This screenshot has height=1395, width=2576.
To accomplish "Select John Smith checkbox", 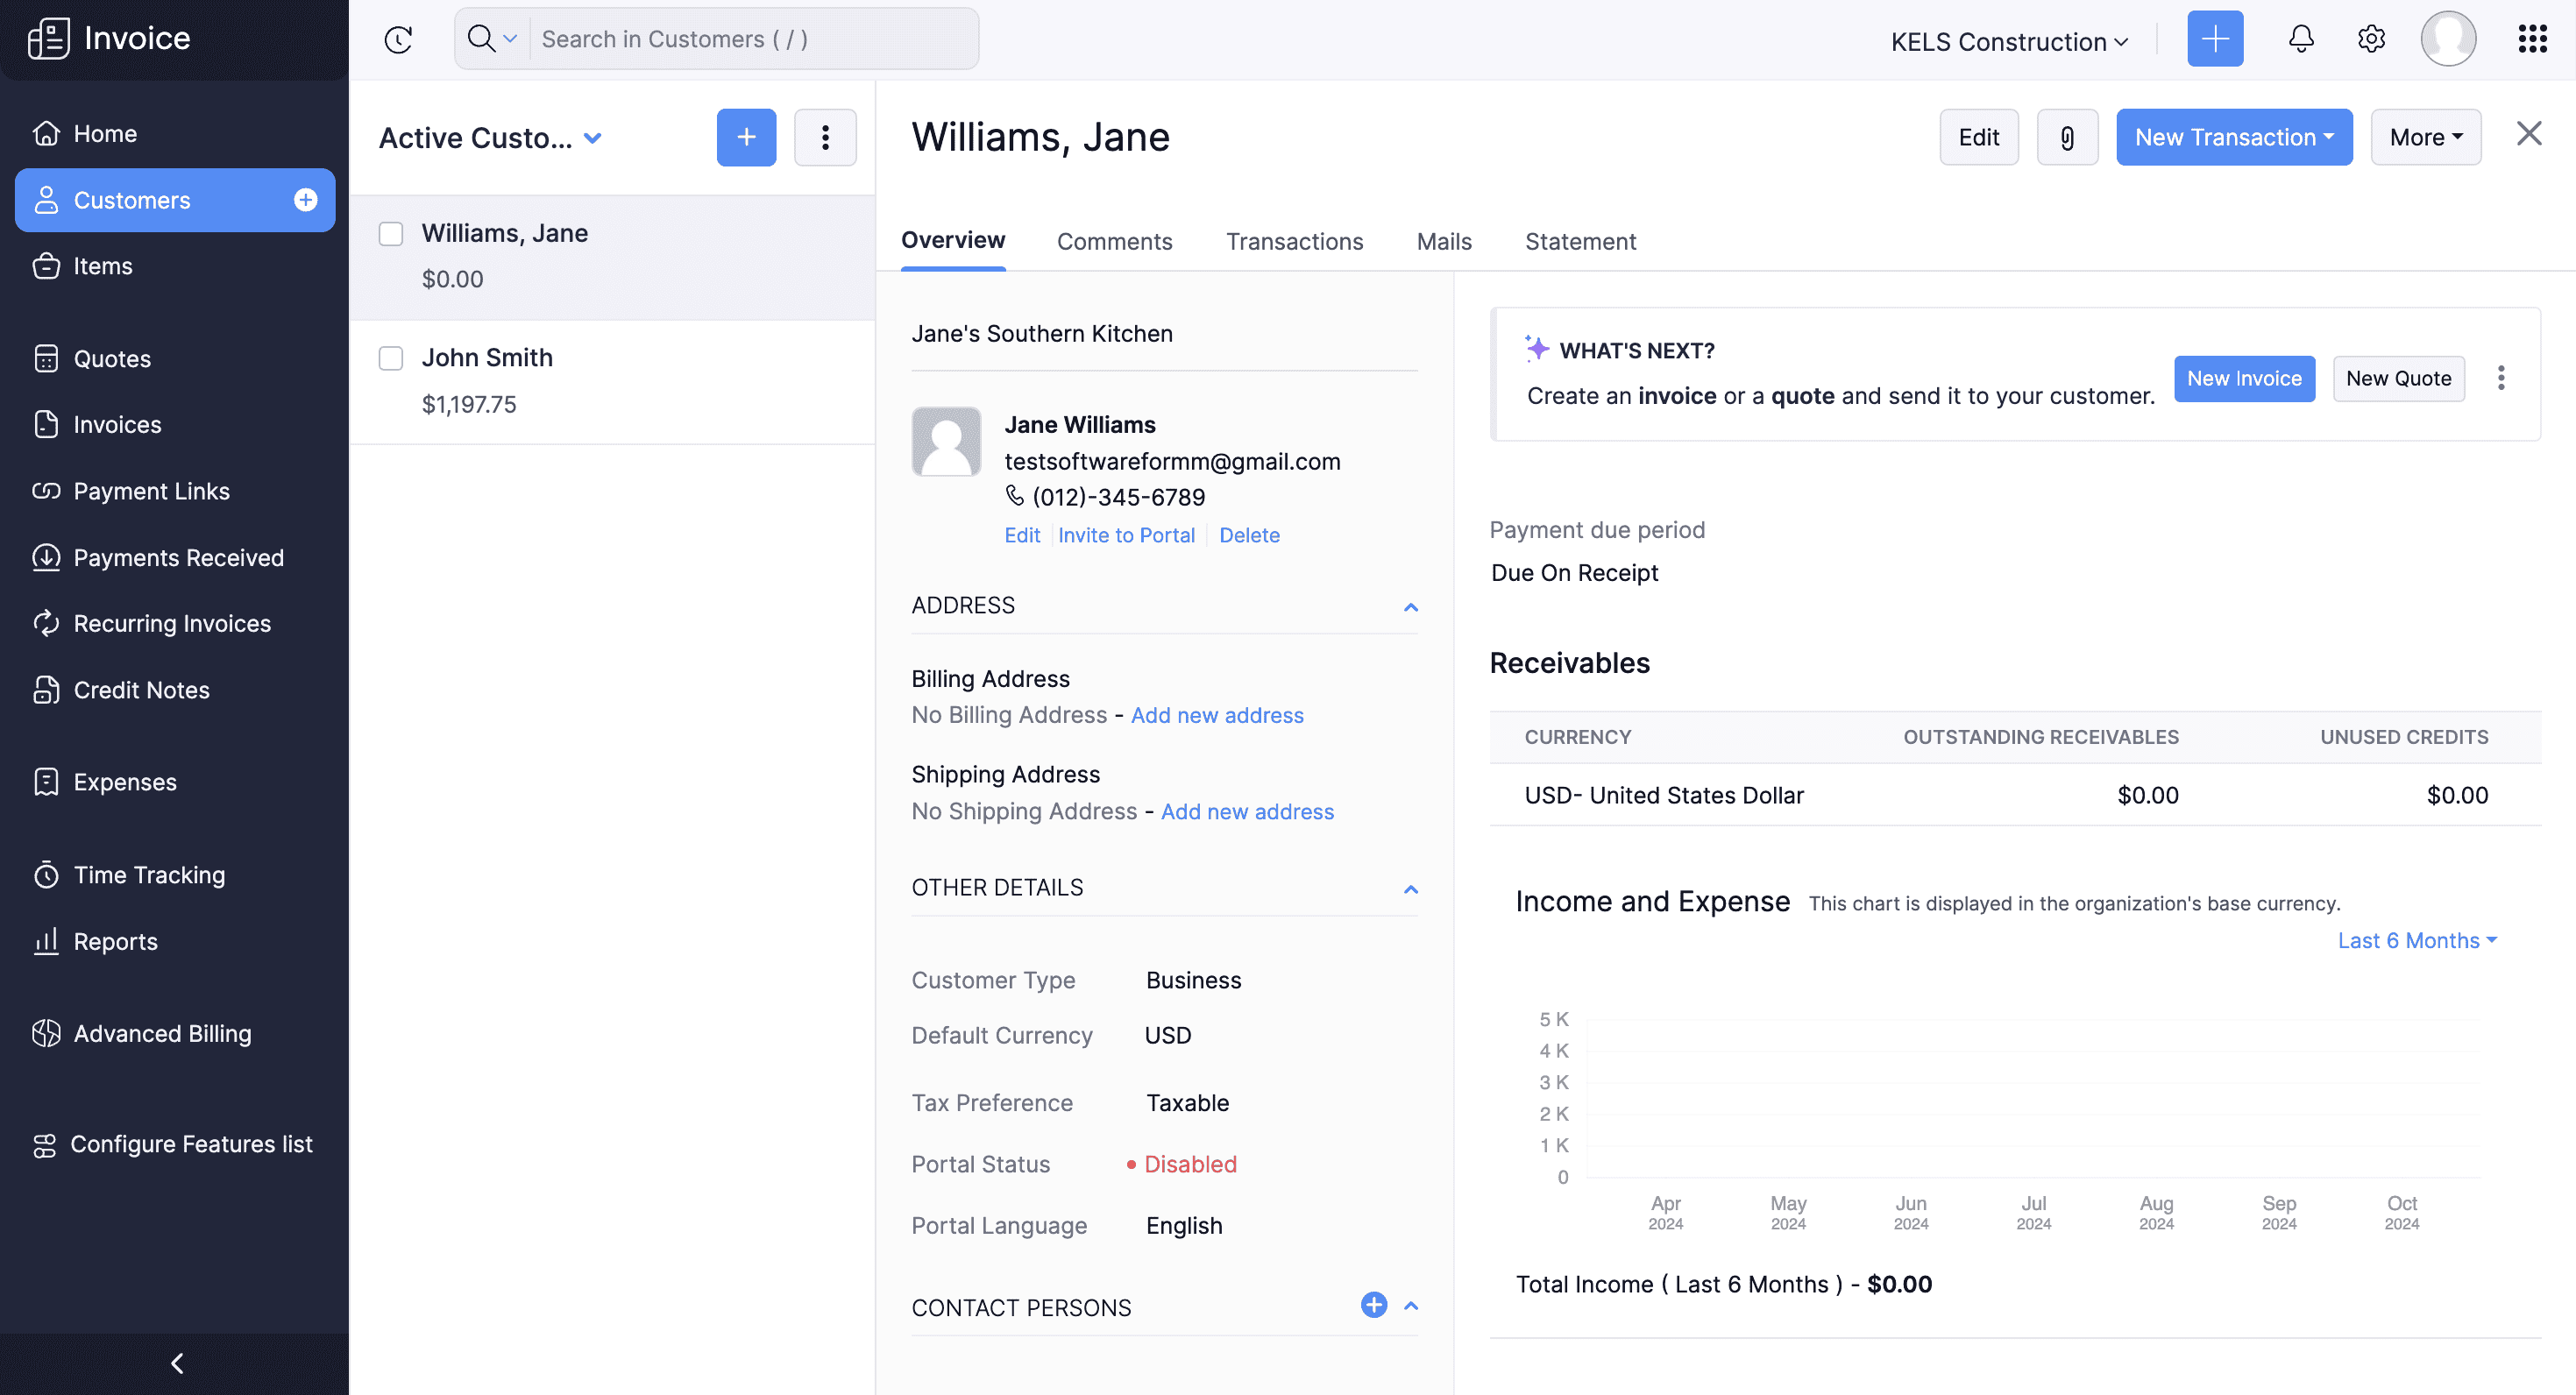I will [x=391, y=358].
